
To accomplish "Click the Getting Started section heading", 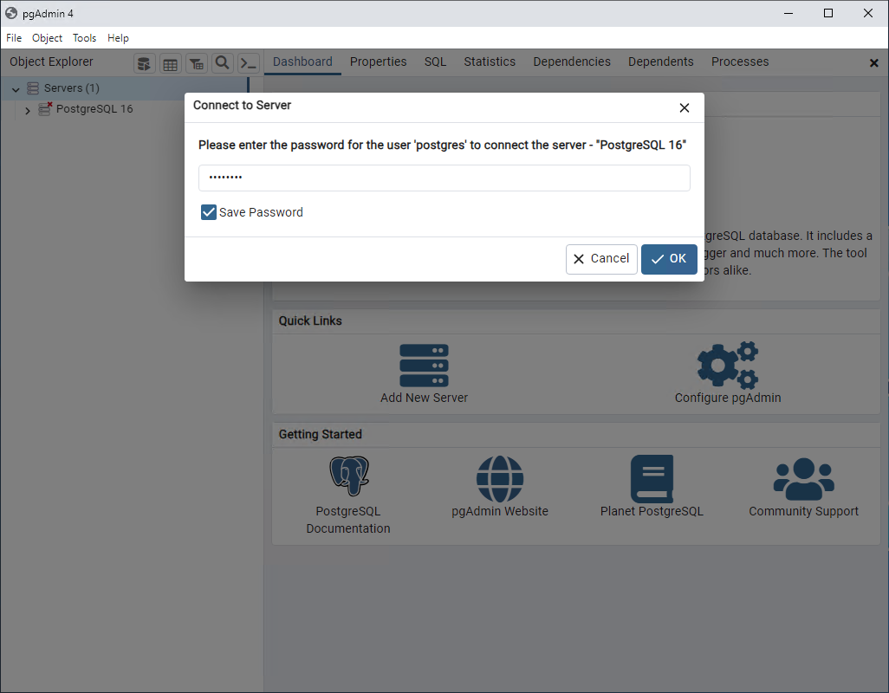I will pyautogui.click(x=320, y=434).
